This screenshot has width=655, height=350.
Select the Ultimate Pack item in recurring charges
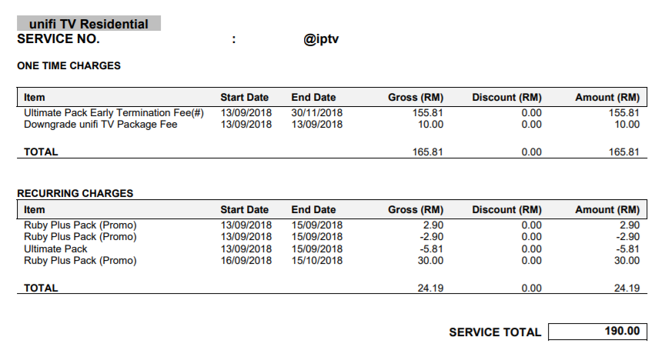coord(55,248)
